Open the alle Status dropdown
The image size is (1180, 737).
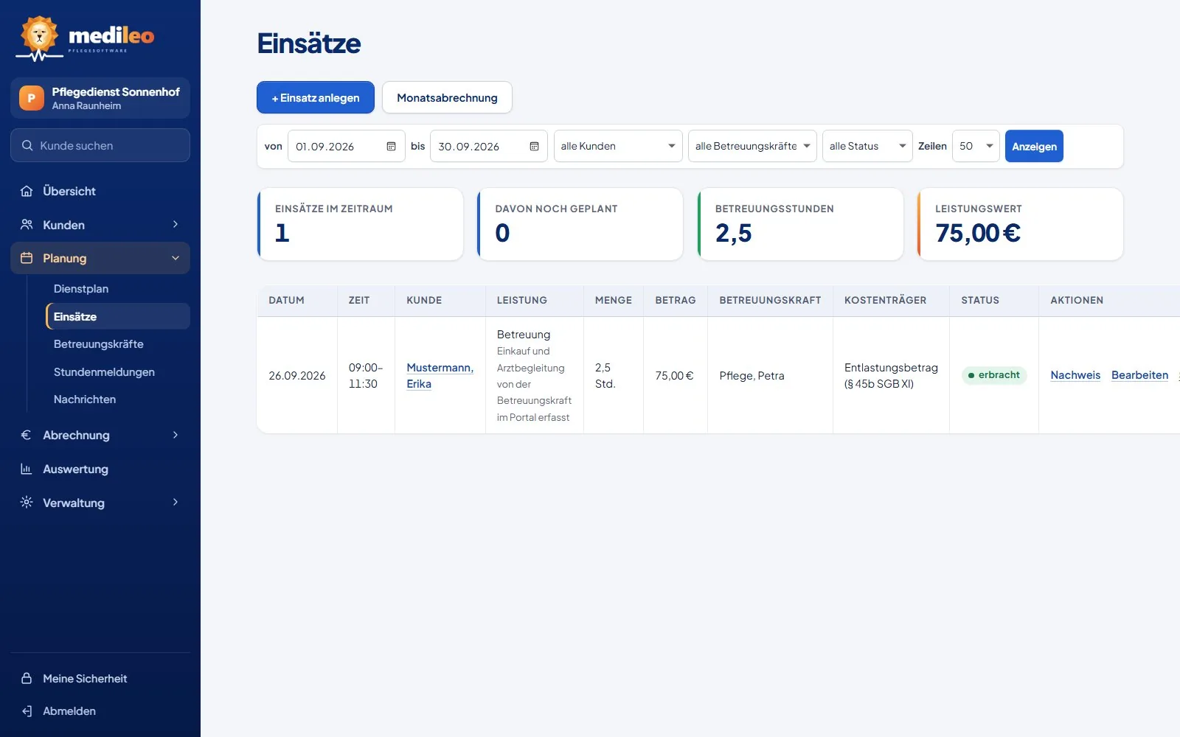[867, 146]
